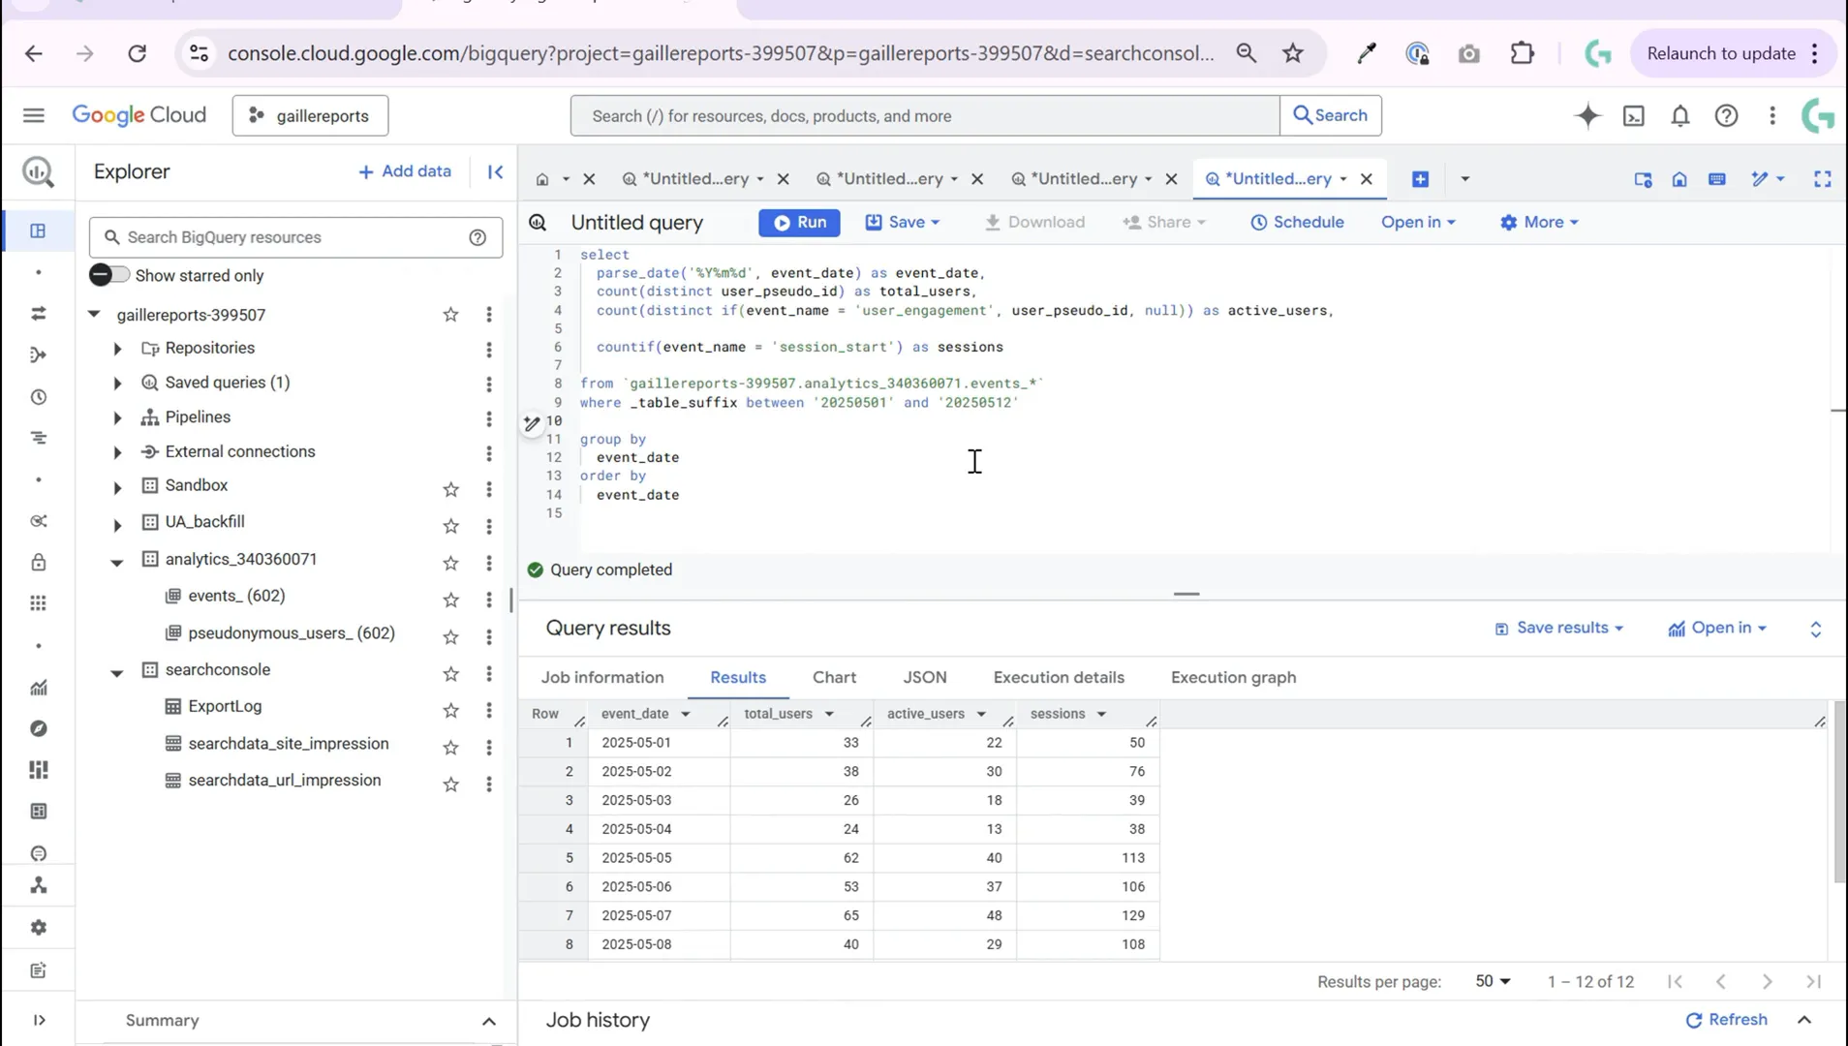The image size is (1848, 1046).
Task: Click the Refresh job history link
Action: click(1727, 1020)
